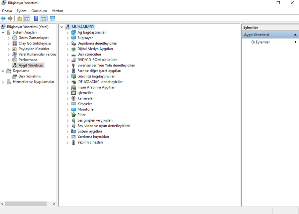This screenshot has width=299, height=214.
Task: Click the Depolama denetleyicileri icon
Action: click(x=73, y=44)
